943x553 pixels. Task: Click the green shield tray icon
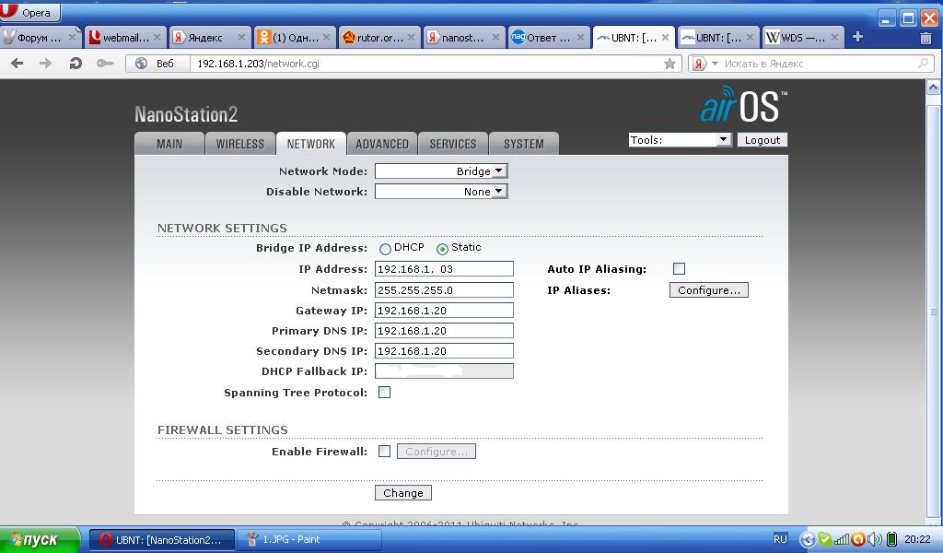(825, 539)
